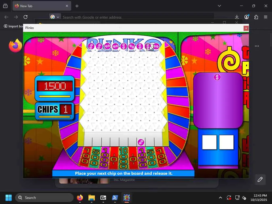Click the Firefox page vertical scrollbar
The width and height of the screenshot is (272, 204).
click(271, 40)
